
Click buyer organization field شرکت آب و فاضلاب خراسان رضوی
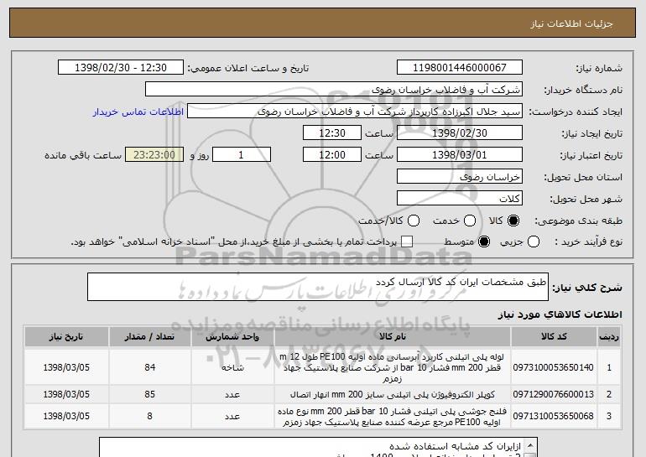(x=334, y=90)
